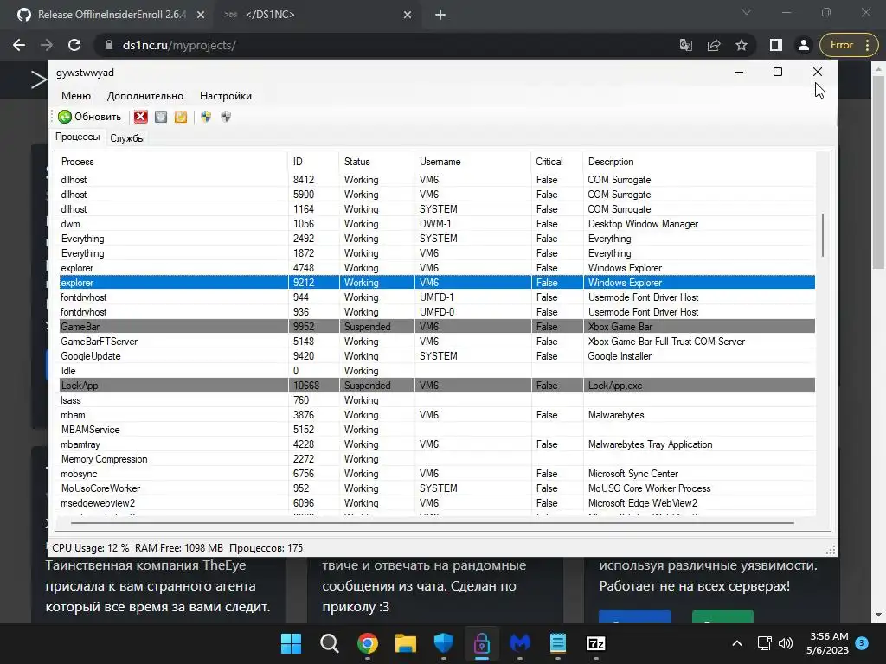Image resolution: width=886 pixels, height=664 pixels.
Task: Select the MBAMService process row
Action: coord(437,429)
